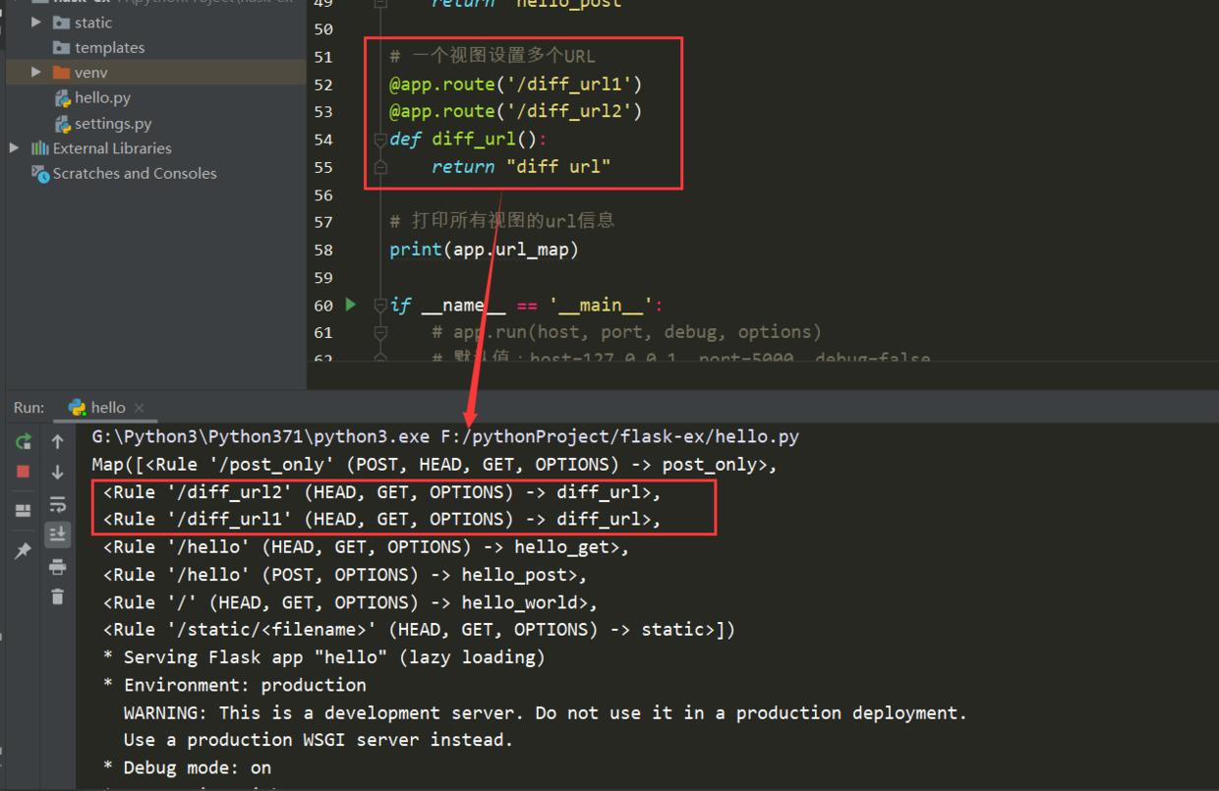Select Scratches and Consoles item
Image resolution: width=1219 pixels, height=791 pixels.
tap(135, 173)
